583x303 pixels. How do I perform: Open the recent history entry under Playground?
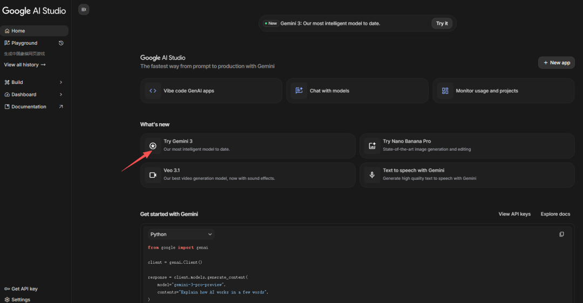24,54
